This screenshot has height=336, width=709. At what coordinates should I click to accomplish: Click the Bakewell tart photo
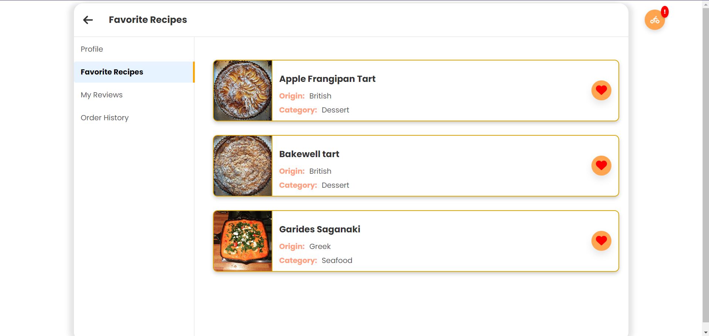click(243, 166)
